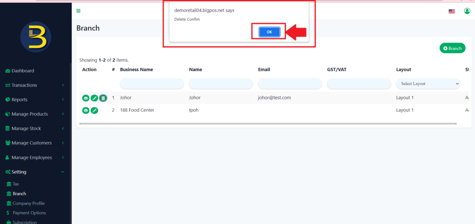Viewport: 475px width, 224px height.
Task: Click the edit pencil icon for Johor row
Action: (94, 98)
